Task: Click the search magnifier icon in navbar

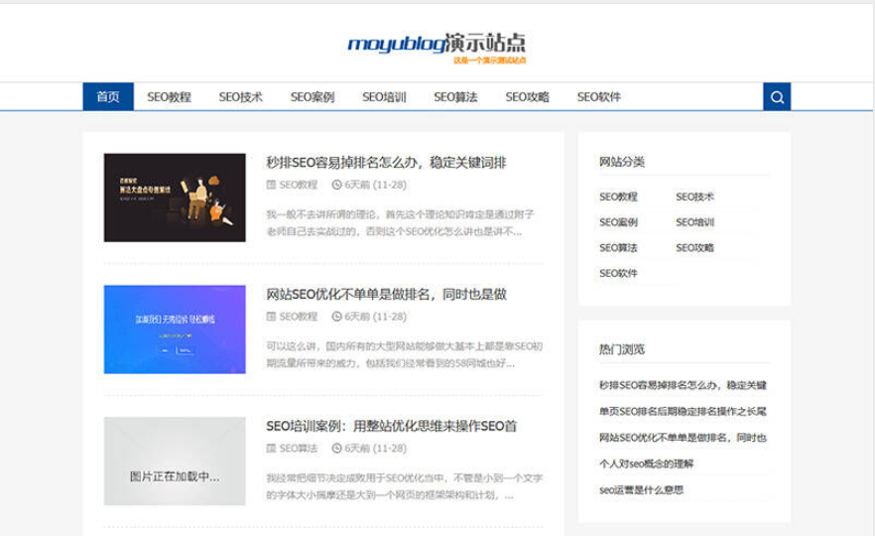Action: 777,97
